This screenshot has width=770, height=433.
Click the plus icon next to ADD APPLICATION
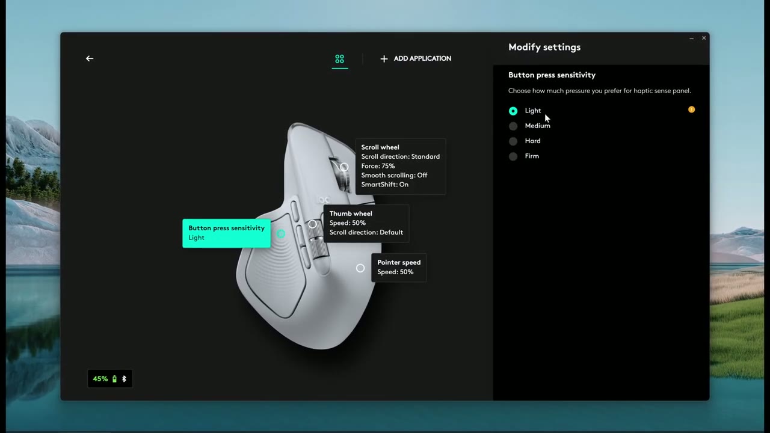384,58
